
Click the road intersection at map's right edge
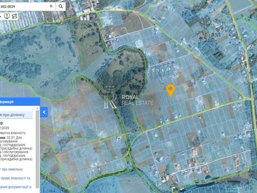click(251, 99)
